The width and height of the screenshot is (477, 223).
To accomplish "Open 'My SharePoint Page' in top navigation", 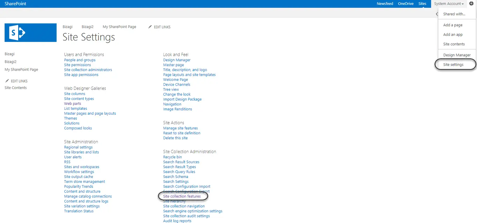I will (119, 27).
